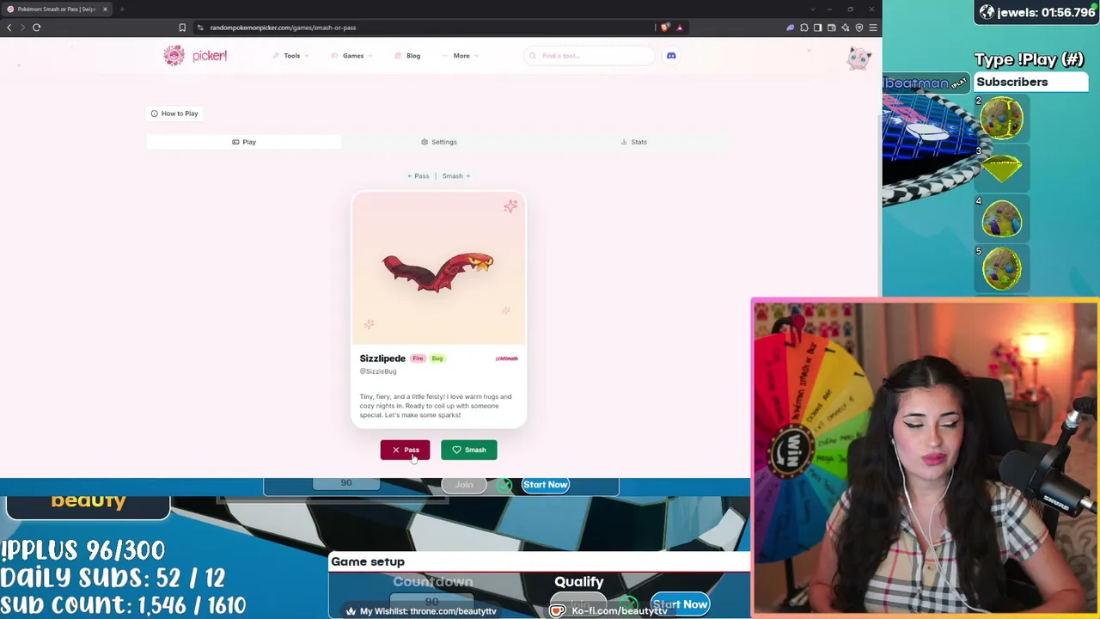Bookmark this page
The width and height of the screenshot is (1100, 619).
coord(182,28)
